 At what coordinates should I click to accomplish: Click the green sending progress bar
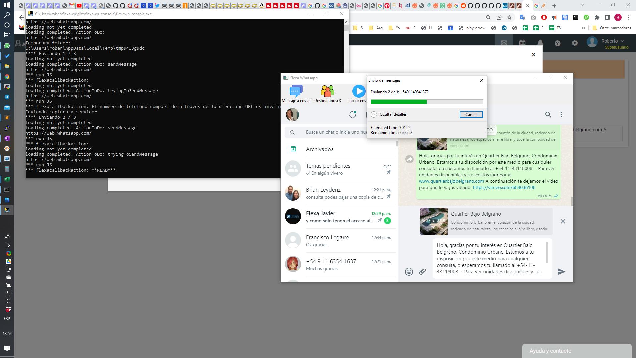pos(427,102)
